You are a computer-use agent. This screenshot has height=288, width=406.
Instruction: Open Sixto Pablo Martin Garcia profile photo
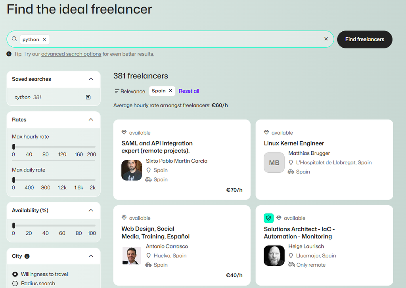pos(132,170)
